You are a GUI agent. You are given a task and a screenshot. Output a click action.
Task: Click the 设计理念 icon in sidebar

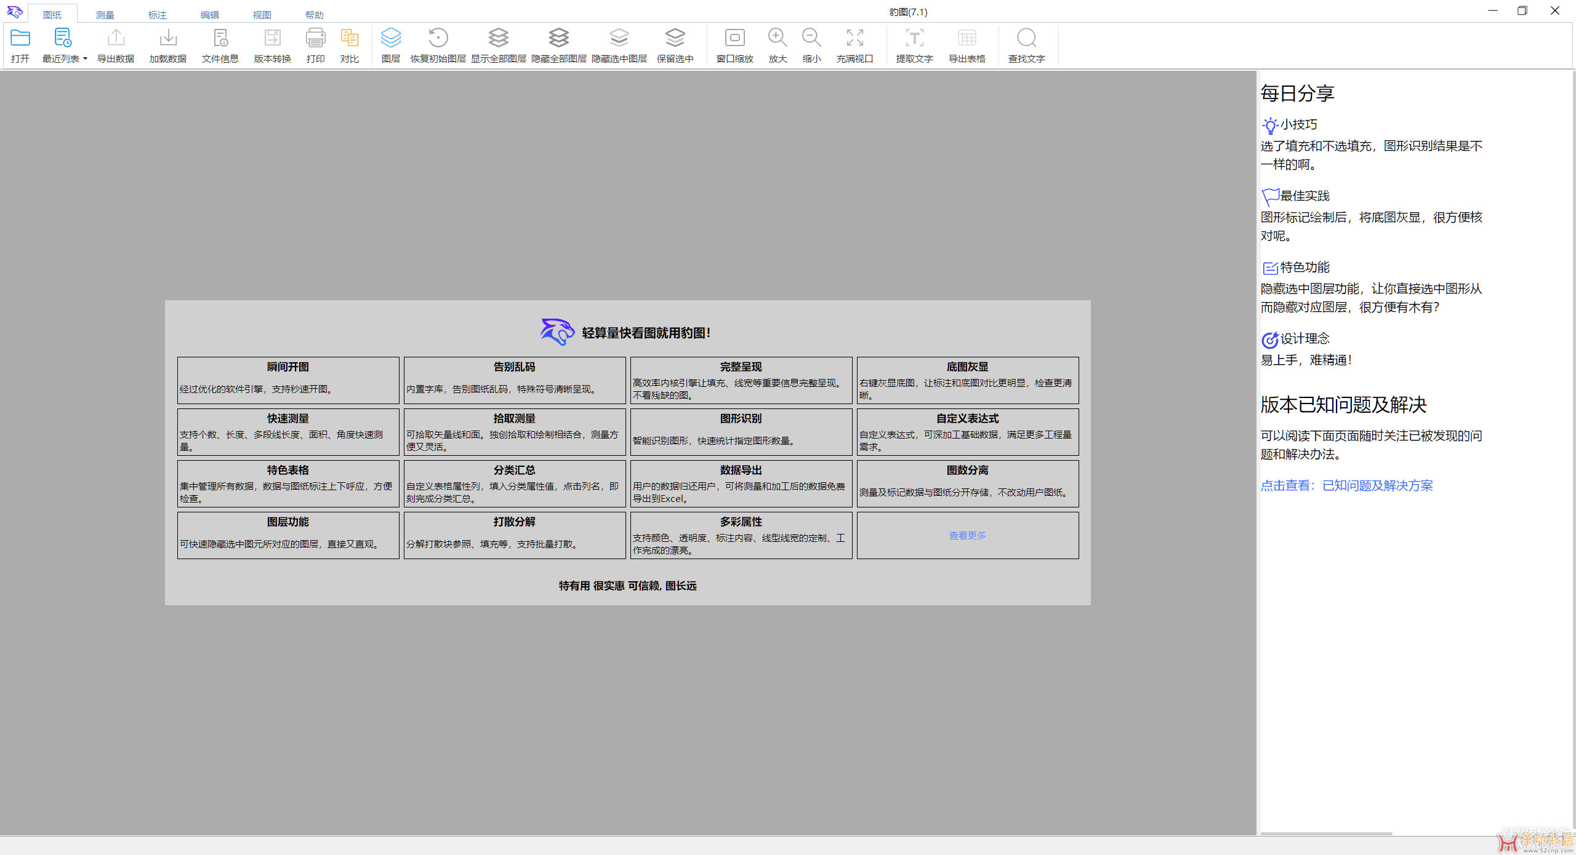coord(1270,340)
